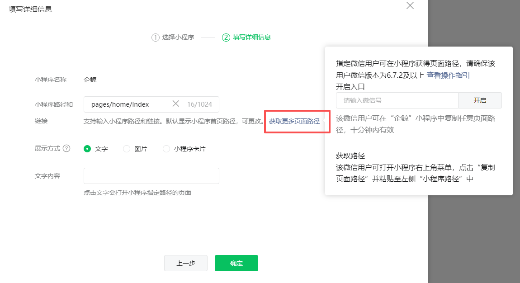Click the help icon beside 展示方式
This screenshot has height=283, width=520.
67,148
